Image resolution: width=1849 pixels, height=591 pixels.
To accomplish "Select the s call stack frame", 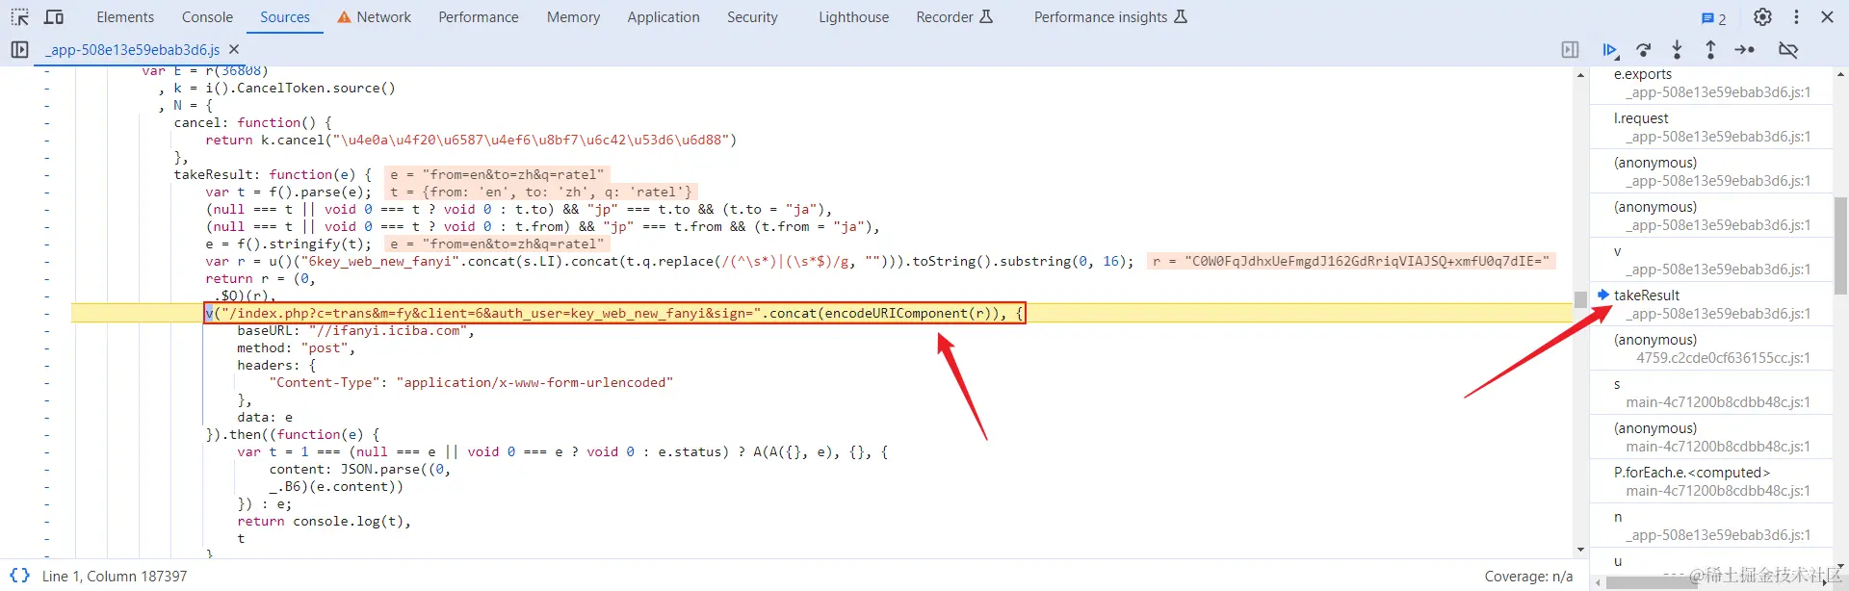I will (x=1711, y=393).
